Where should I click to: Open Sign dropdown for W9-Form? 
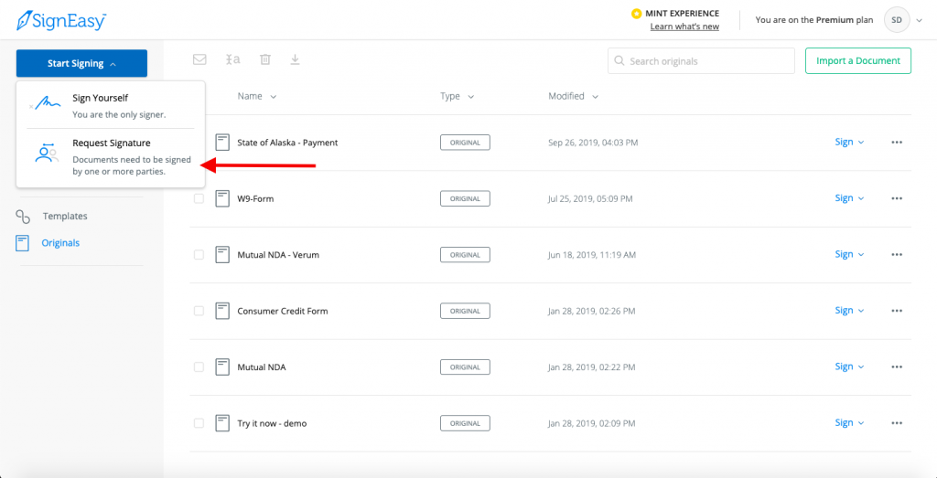point(849,198)
